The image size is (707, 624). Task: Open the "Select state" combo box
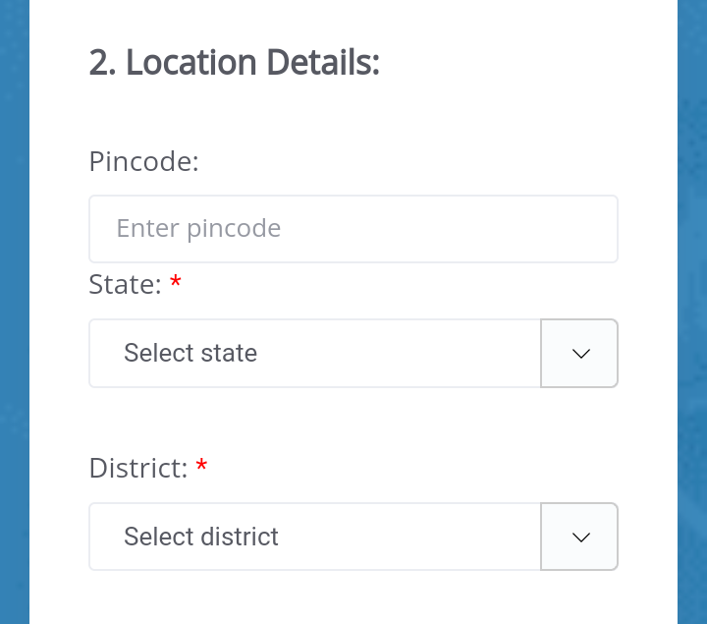[314, 354]
